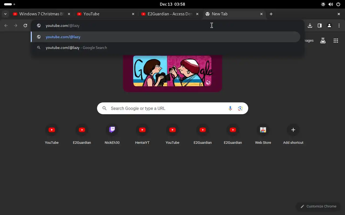Click the Search Google or type a URL box

point(172,108)
